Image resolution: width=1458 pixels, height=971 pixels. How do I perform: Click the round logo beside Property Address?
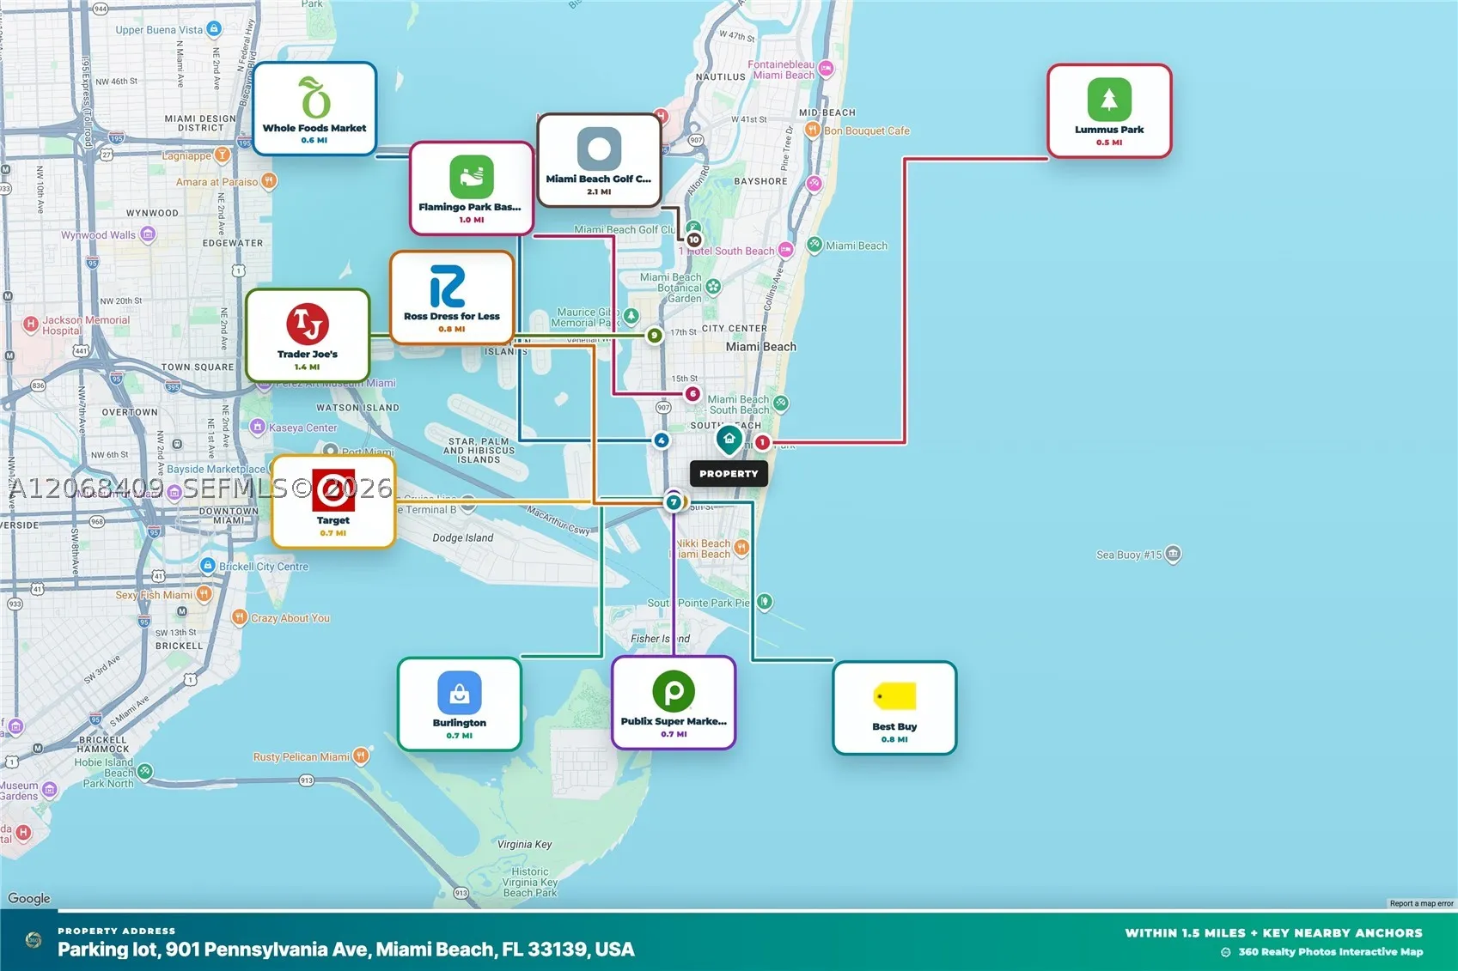point(34,940)
